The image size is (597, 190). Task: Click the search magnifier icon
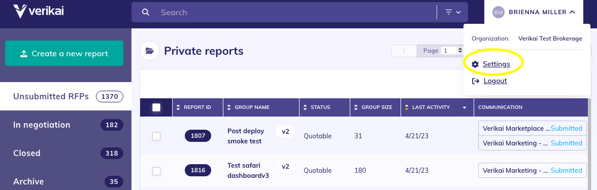pos(145,12)
